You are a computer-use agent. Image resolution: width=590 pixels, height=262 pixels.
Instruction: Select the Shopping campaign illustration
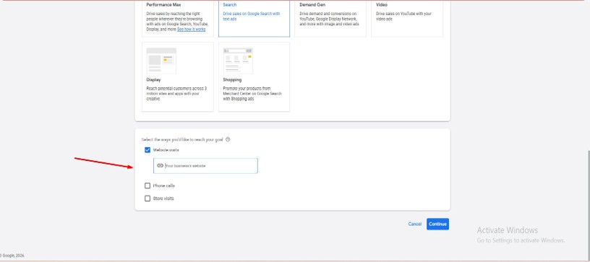coord(238,61)
